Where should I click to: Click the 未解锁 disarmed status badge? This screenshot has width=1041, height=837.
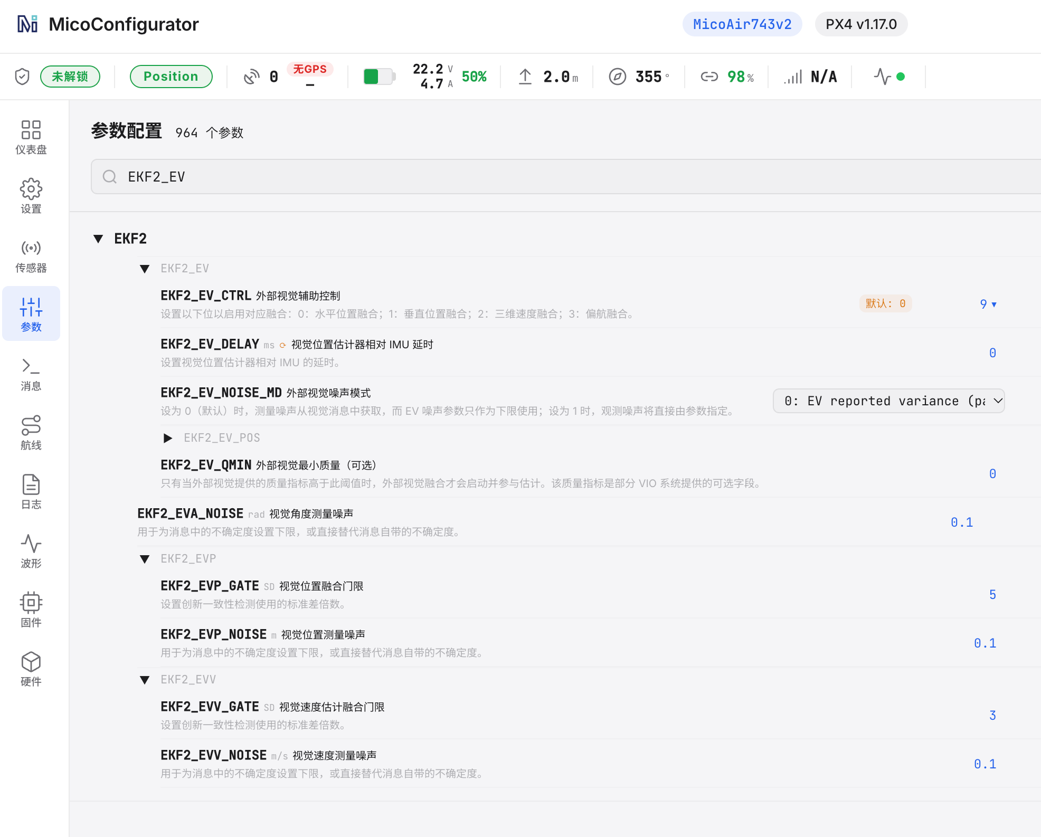pyautogui.click(x=70, y=77)
